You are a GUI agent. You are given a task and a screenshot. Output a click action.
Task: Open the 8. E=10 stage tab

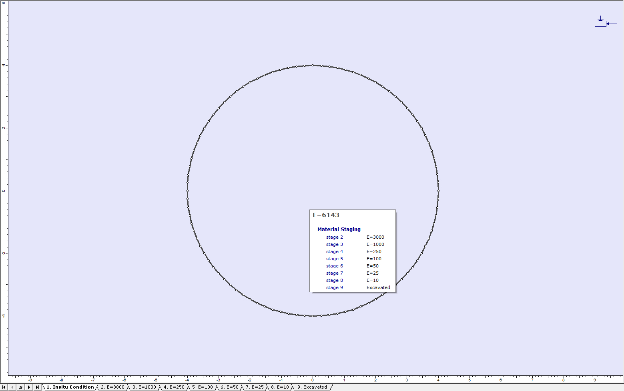[x=280, y=387]
